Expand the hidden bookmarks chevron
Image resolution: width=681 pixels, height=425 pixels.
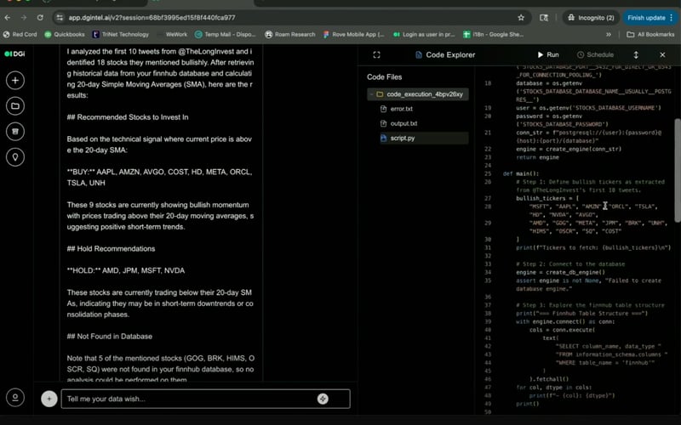tap(609, 34)
